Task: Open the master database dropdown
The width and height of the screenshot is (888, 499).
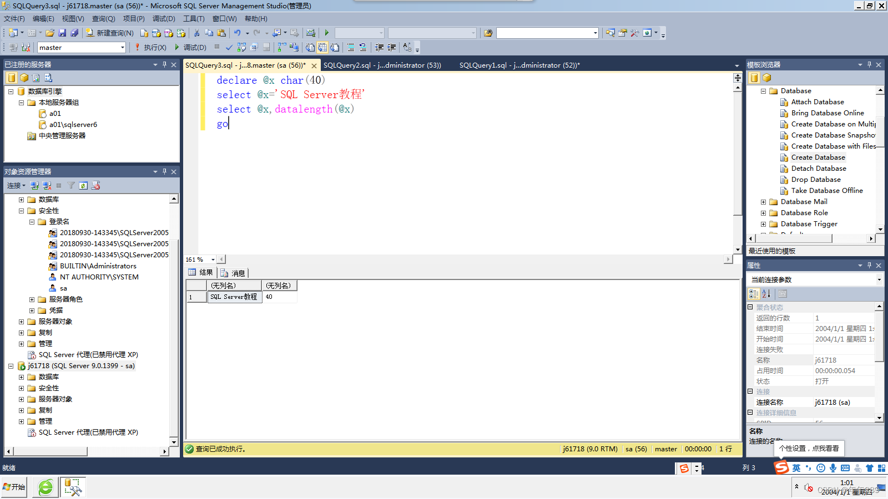Action: (123, 47)
